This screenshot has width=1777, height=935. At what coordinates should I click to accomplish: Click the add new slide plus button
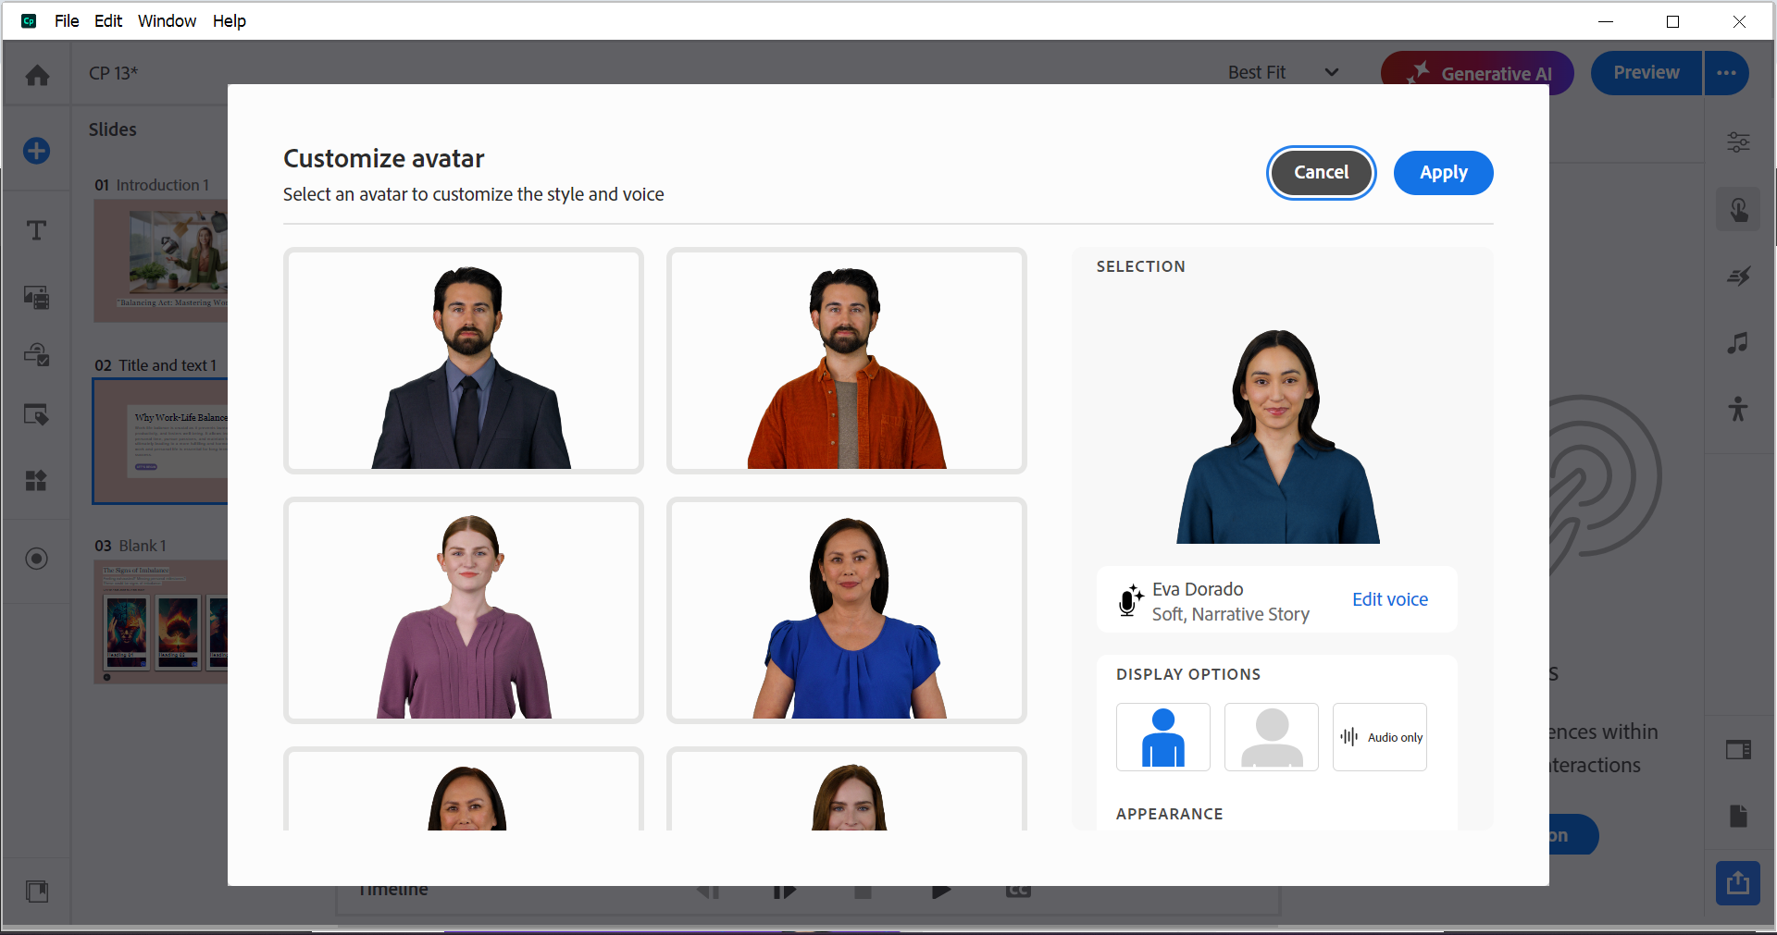point(35,150)
